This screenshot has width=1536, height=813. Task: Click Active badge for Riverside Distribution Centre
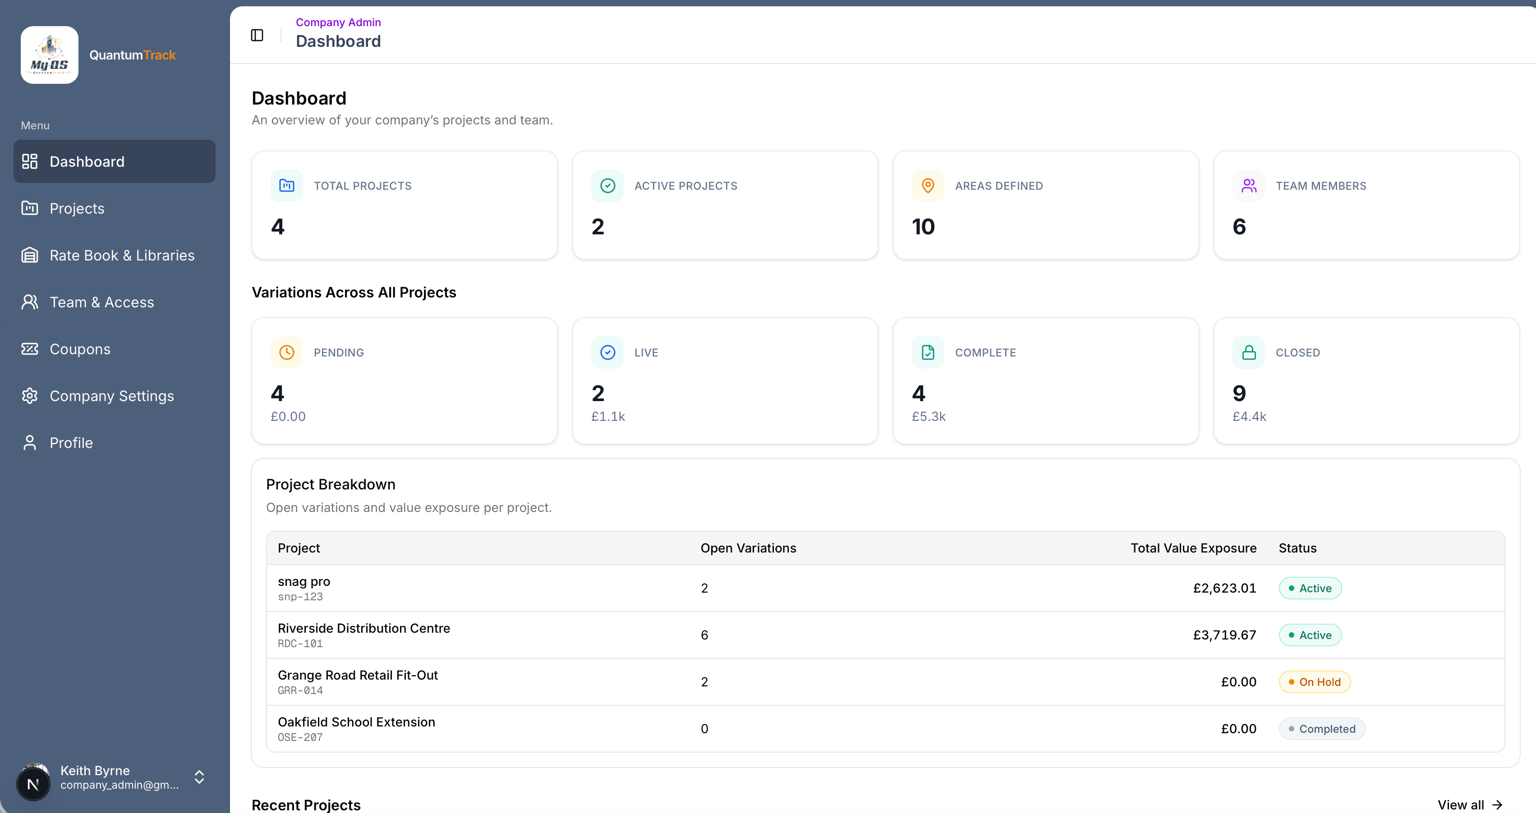coord(1310,635)
